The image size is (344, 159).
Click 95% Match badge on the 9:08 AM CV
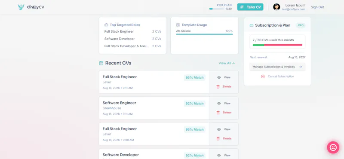tap(195, 129)
